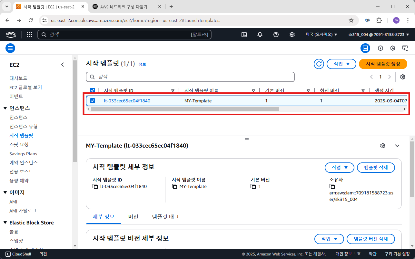The image size is (415, 259).
Task: Collapse the 이미지 sidebar section
Action: [5, 192]
